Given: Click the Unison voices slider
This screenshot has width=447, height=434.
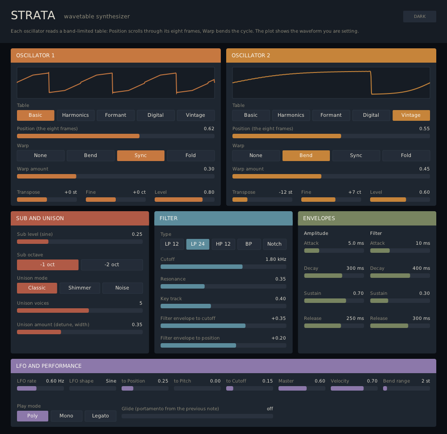Looking at the screenshot, I should 80,311.
